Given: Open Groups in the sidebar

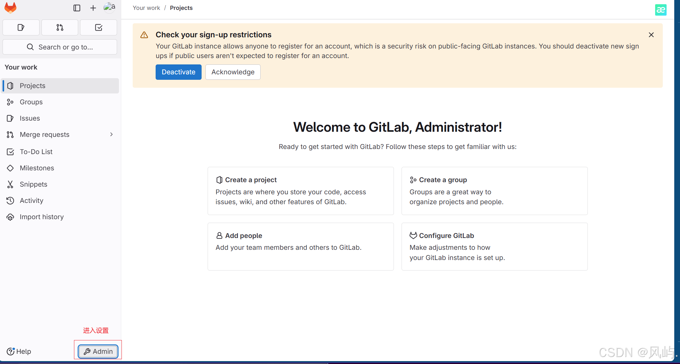Looking at the screenshot, I should tap(31, 102).
